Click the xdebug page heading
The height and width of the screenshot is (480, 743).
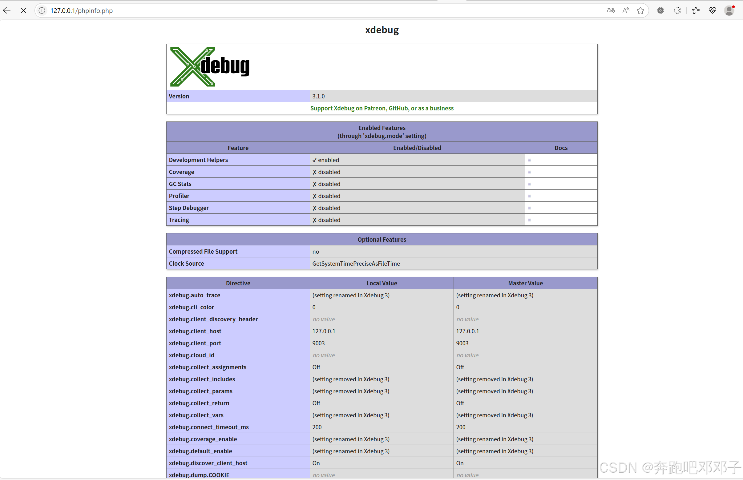(382, 30)
